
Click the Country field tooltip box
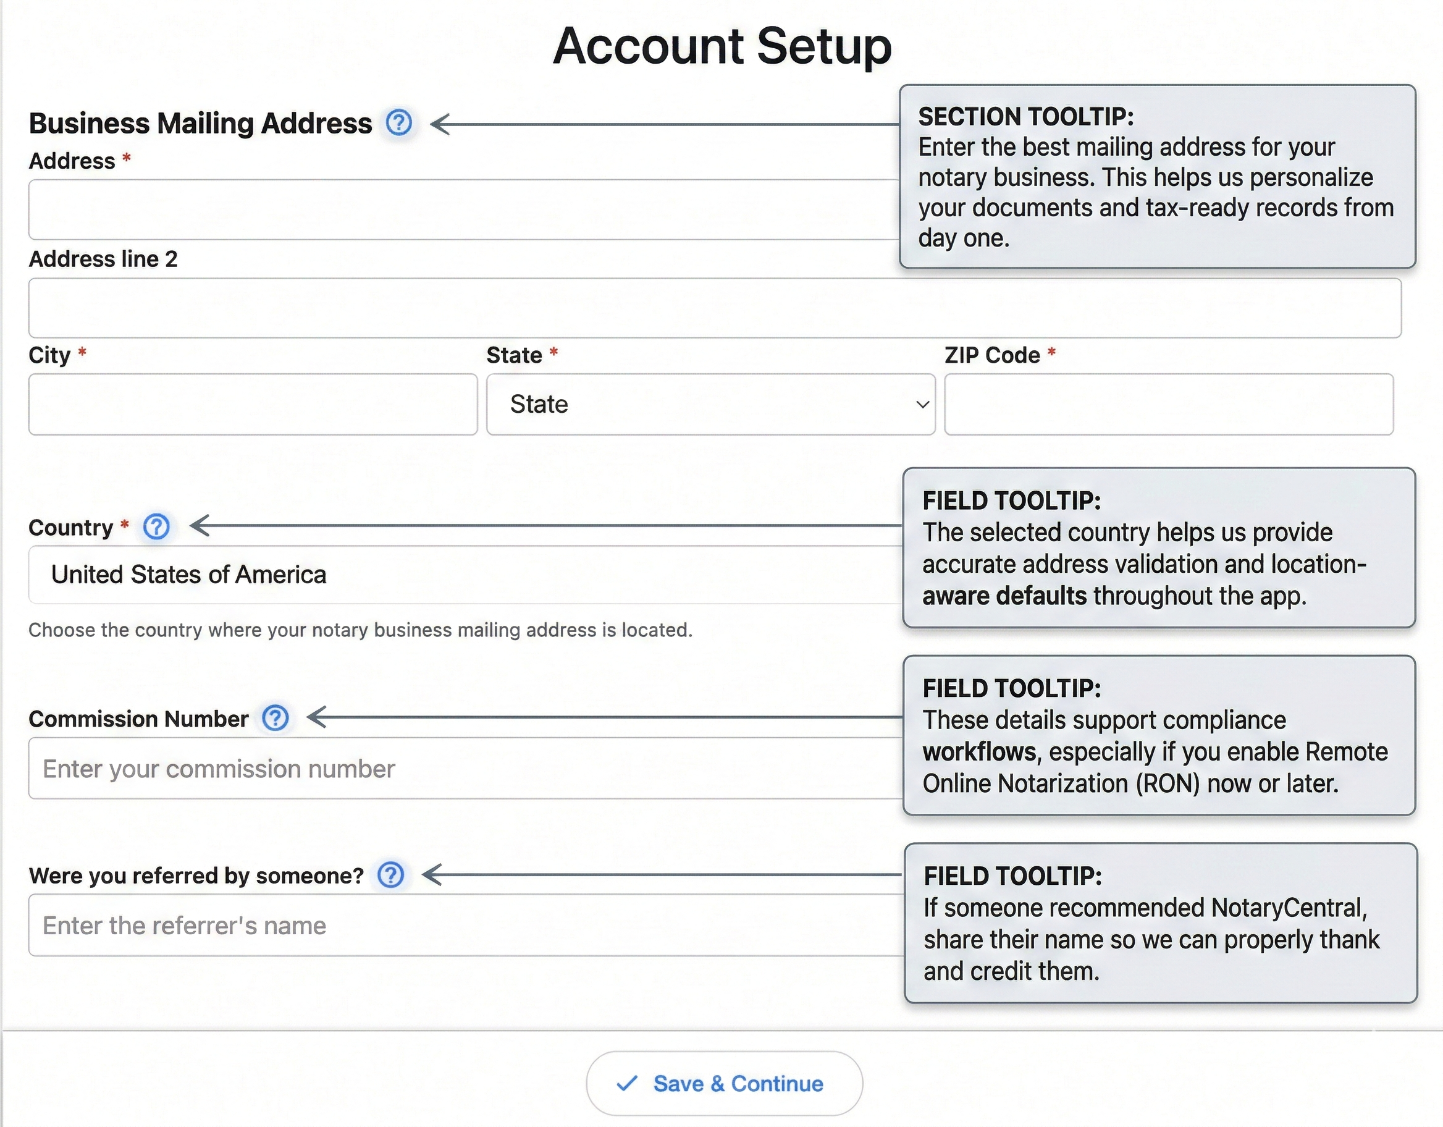tap(1159, 548)
